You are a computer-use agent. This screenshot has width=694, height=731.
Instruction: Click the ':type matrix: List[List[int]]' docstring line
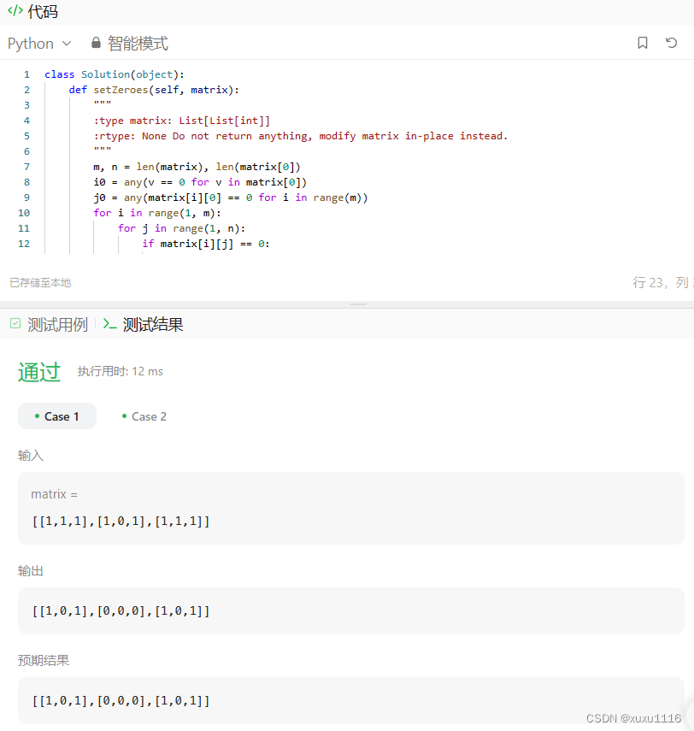coord(182,121)
